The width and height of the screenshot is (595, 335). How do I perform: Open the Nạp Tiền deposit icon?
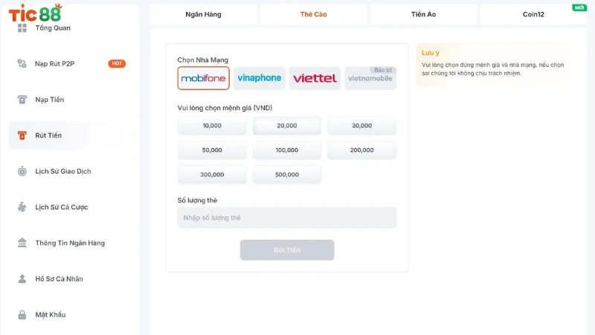[22, 100]
